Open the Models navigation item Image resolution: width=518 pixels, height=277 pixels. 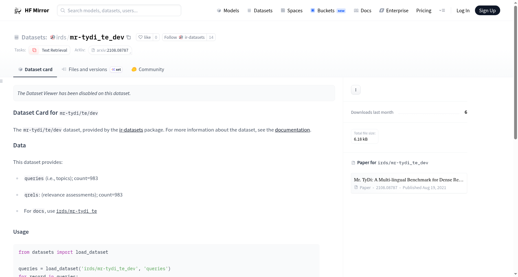coord(228,11)
